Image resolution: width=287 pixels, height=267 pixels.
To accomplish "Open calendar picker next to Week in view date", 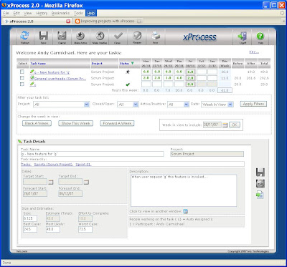I will coord(225,125).
